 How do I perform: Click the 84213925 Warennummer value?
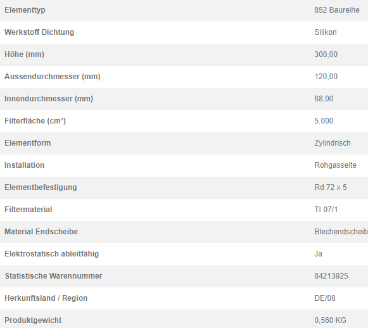331,276
